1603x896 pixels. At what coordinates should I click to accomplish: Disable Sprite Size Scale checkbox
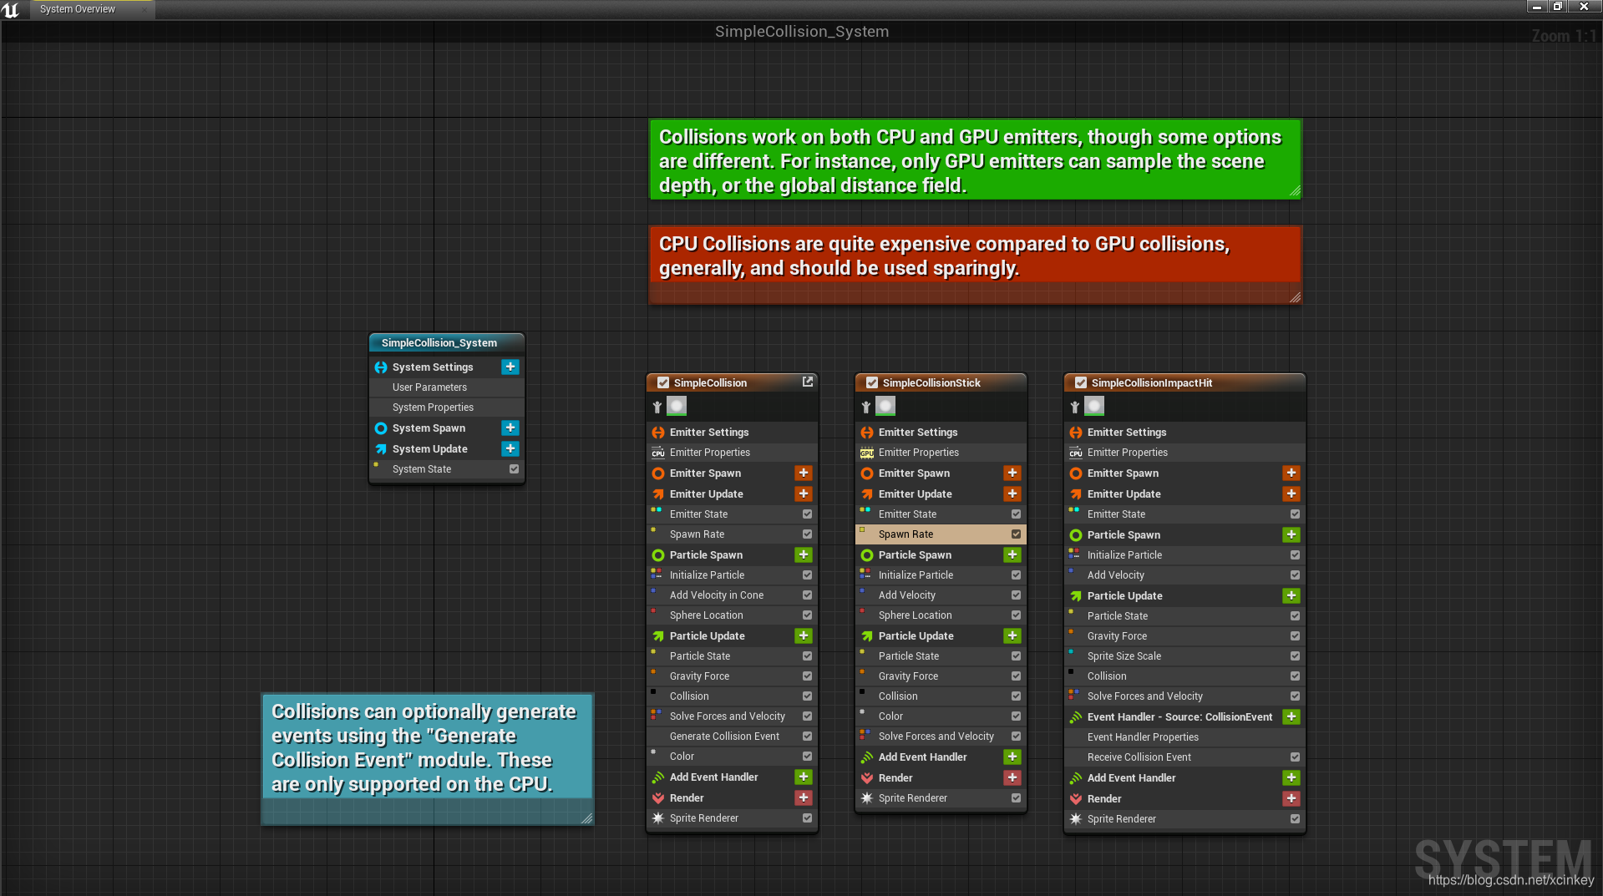click(1295, 656)
